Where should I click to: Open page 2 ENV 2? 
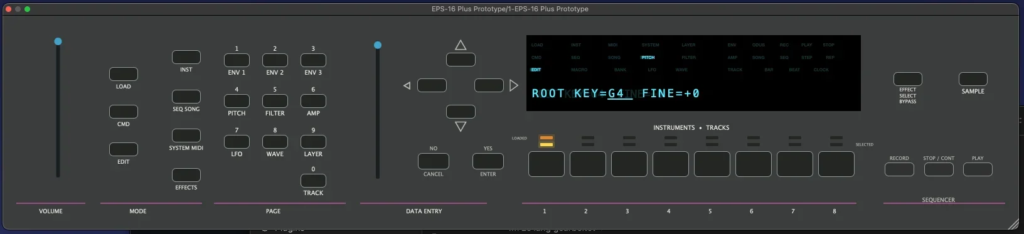tap(275, 60)
